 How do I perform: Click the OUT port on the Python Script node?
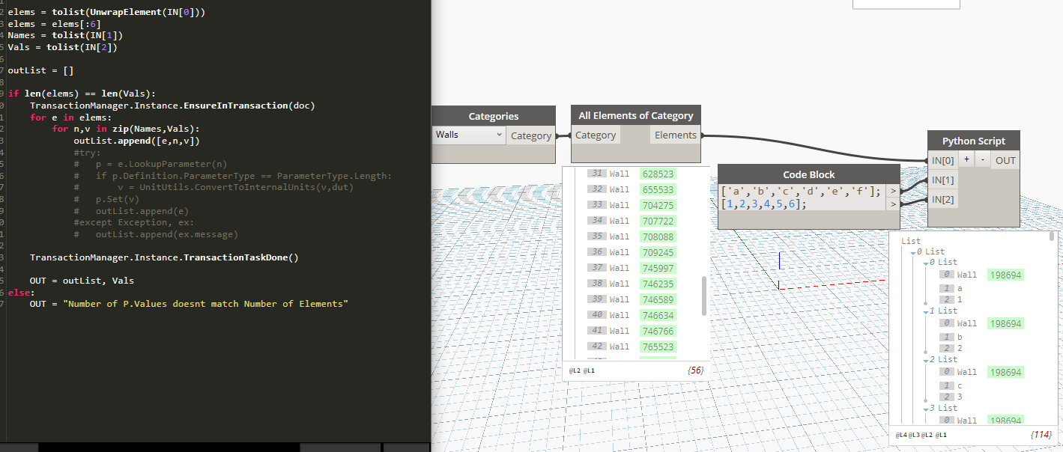coord(1005,159)
